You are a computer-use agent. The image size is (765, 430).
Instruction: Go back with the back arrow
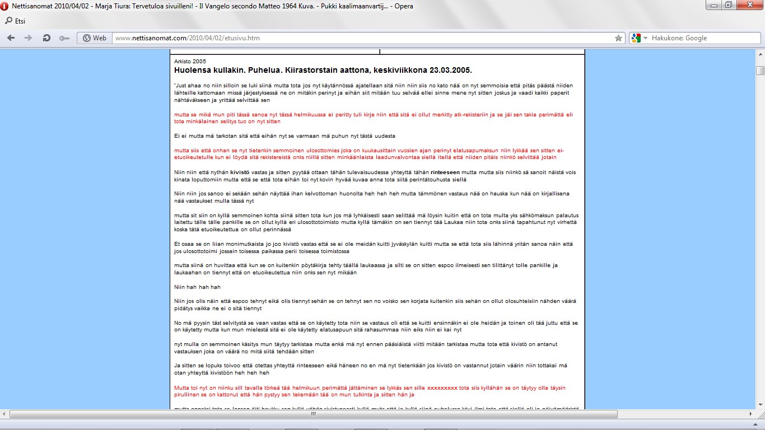[x=11, y=38]
